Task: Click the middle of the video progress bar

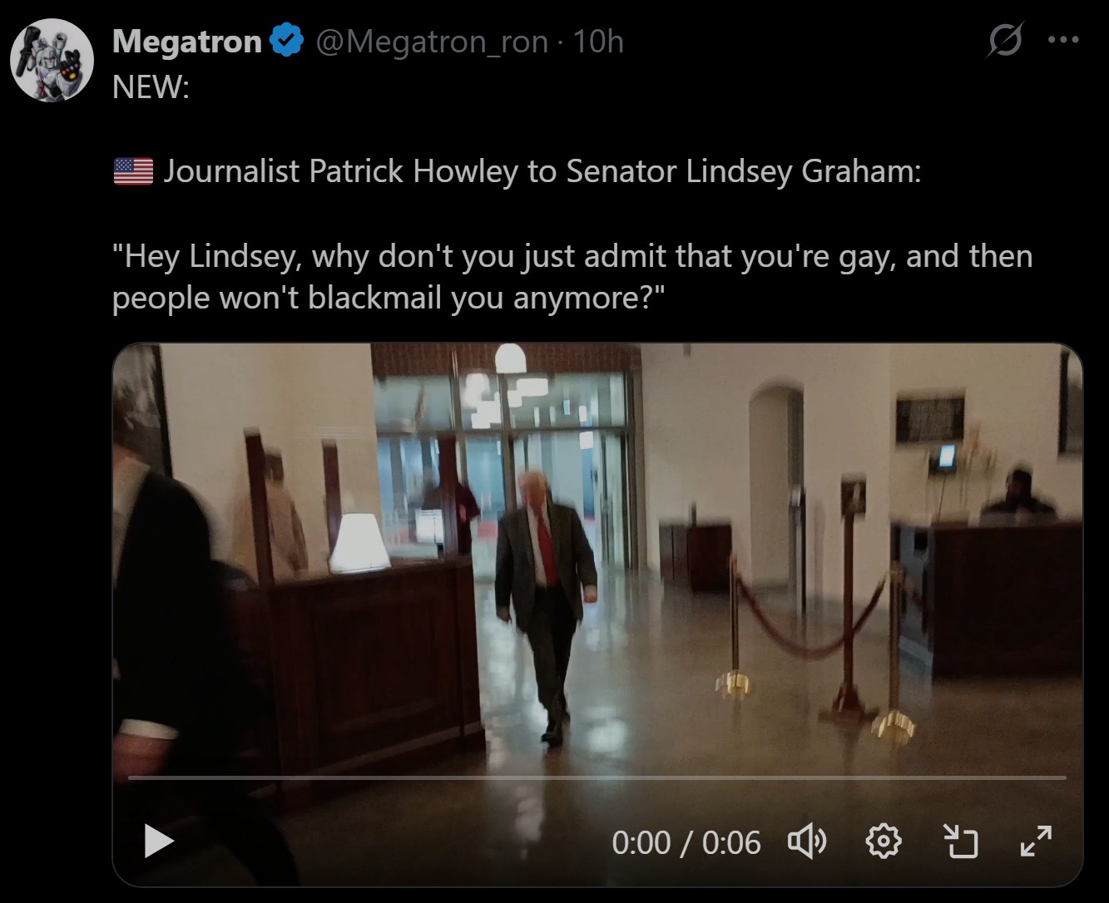Action: pos(597,778)
